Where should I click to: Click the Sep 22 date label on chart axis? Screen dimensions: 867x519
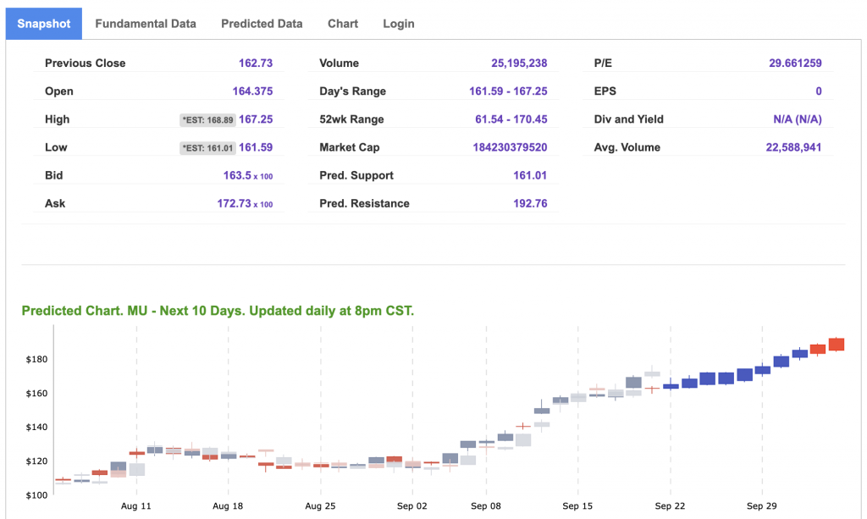[670, 505]
